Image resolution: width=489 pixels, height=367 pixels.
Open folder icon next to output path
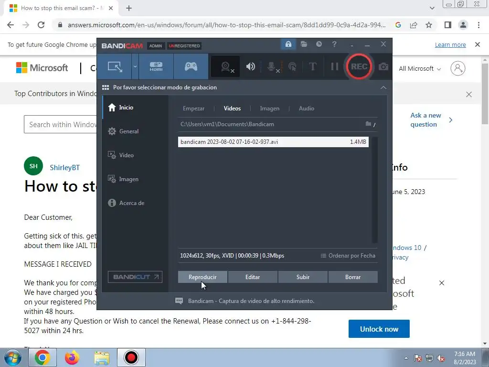point(368,124)
